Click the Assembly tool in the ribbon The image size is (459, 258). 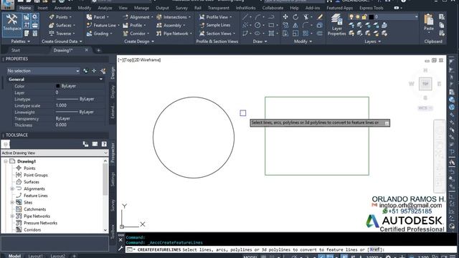click(x=171, y=26)
